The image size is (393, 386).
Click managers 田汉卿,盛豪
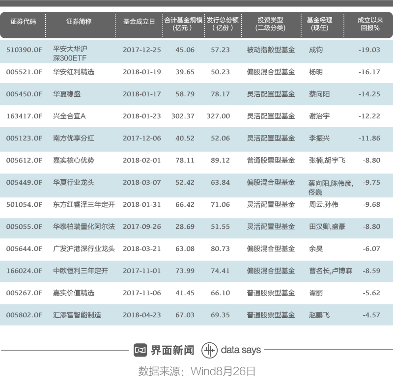(327, 227)
